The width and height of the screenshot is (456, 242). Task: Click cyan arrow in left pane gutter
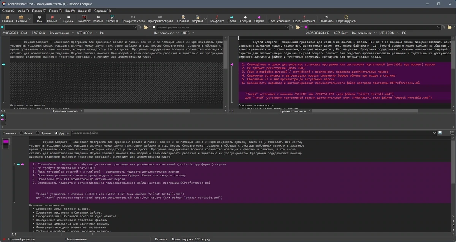point(3,65)
